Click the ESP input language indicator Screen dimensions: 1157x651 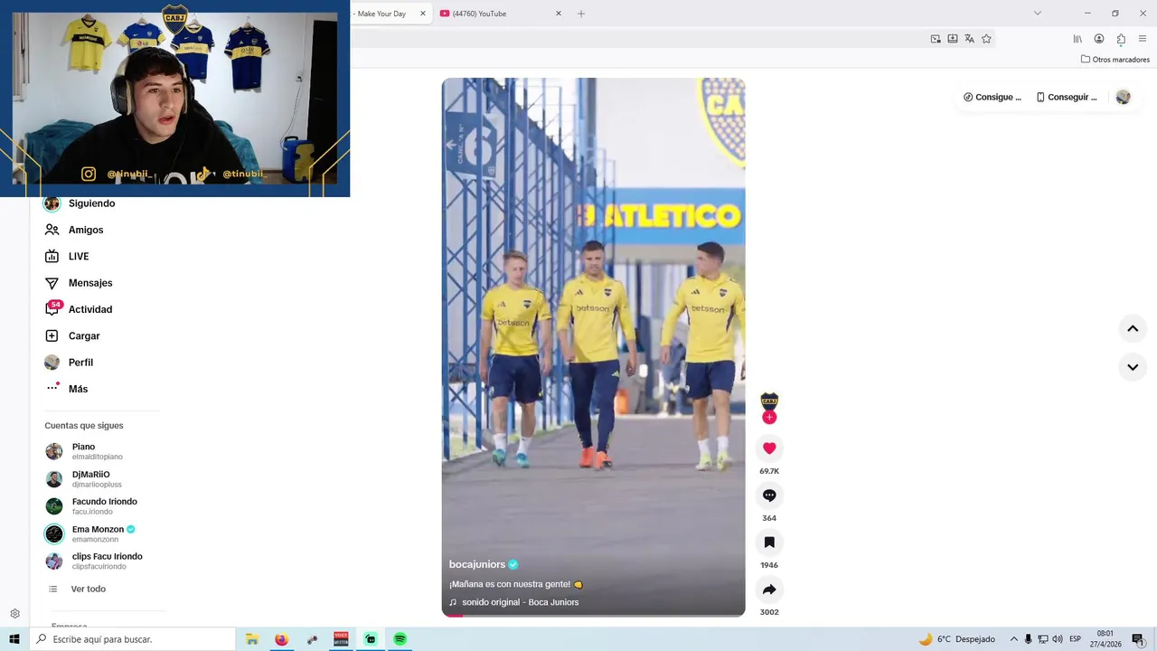coord(1076,639)
